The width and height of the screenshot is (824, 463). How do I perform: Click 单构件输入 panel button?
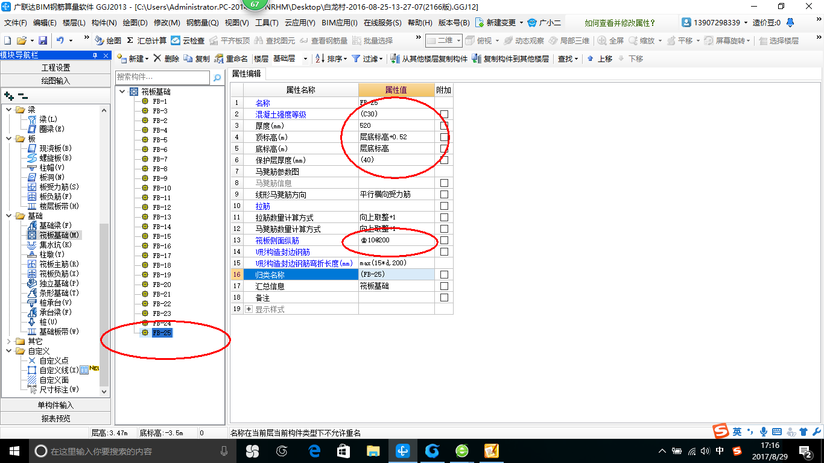[55, 405]
